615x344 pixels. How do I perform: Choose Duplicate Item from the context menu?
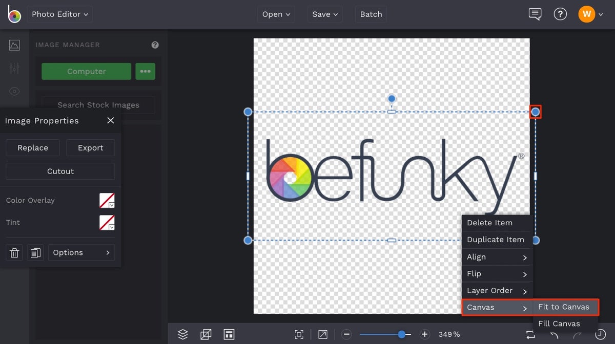click(x=496, y=240)
